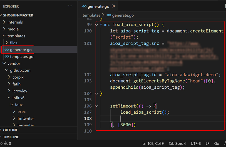226x147 pixels.
Task: Change the Go language mode
Action: 217,144
